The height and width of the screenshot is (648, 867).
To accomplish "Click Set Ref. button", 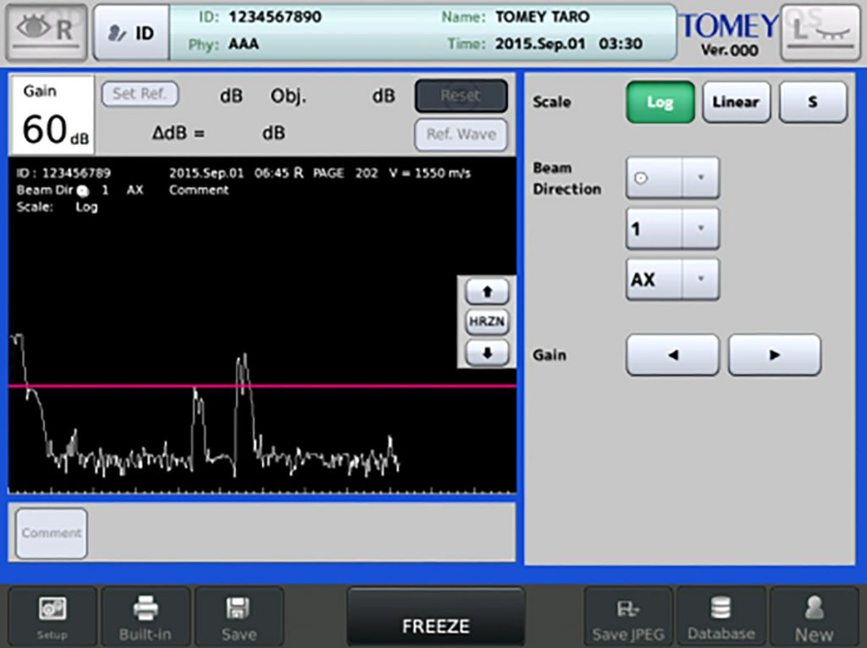I will [x=140, y=94].
